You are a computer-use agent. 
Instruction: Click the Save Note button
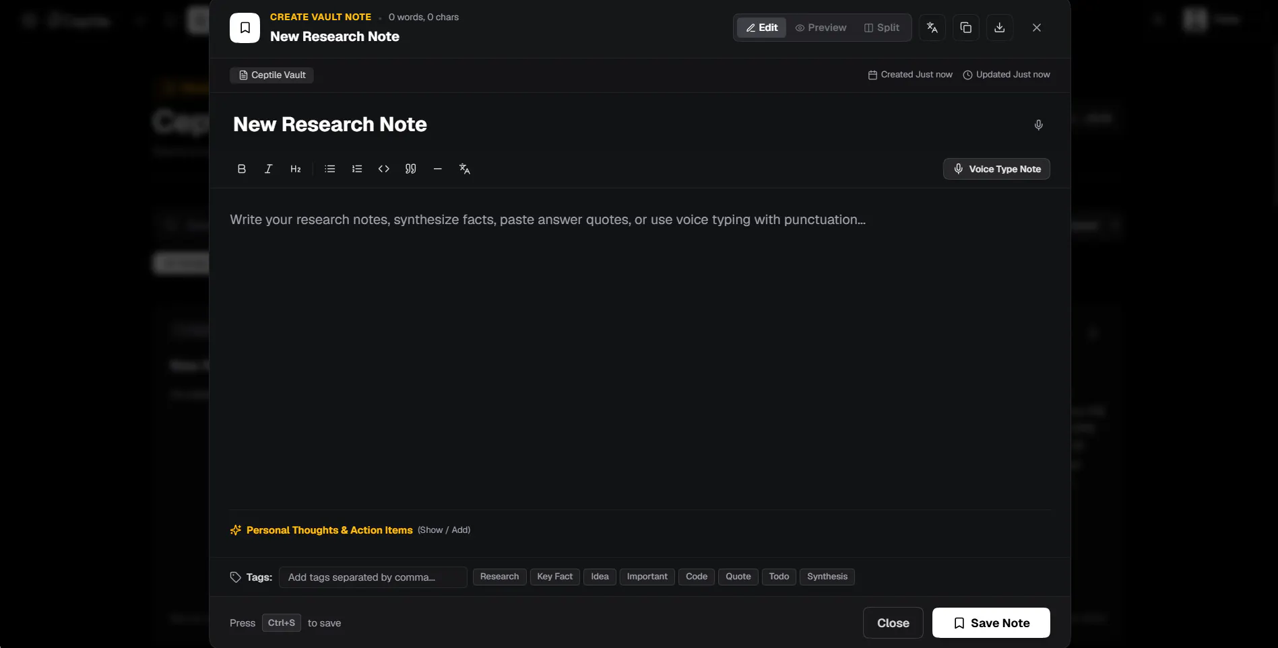[x=991, y=623]
